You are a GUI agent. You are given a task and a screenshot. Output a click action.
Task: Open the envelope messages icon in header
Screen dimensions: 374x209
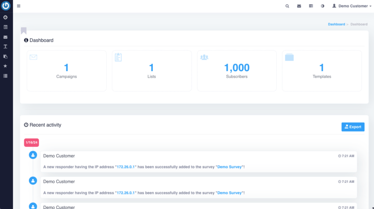pos(299,6)
